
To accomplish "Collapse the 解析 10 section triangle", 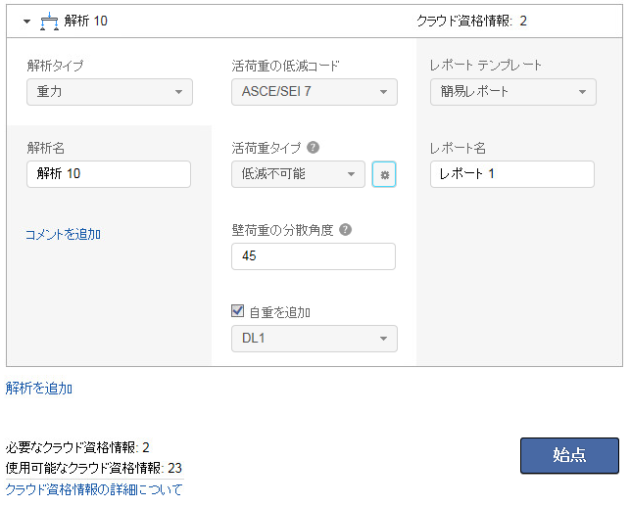I will (27, 20).
